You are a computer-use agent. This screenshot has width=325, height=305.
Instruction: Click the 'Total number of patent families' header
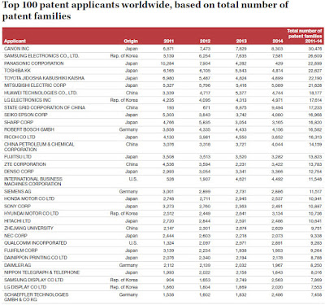(x=305, y=36)
